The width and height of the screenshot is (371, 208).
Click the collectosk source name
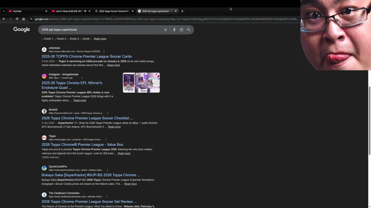54,48
